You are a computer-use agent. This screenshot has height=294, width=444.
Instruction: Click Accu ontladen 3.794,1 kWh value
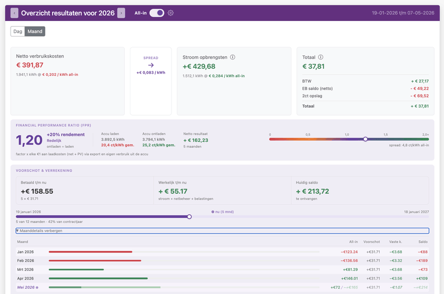[154, 140]
